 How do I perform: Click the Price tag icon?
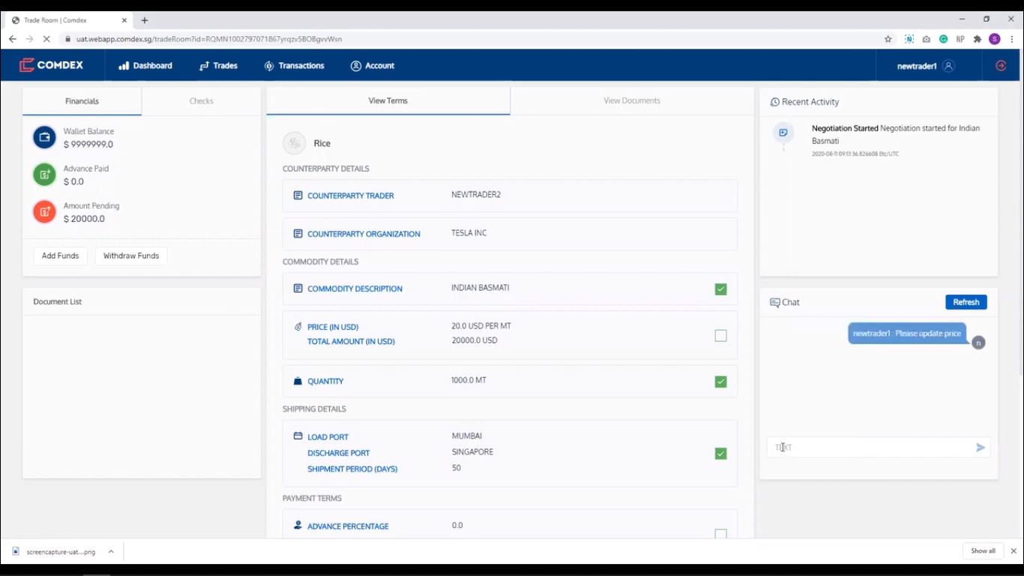tap(298, 327)
